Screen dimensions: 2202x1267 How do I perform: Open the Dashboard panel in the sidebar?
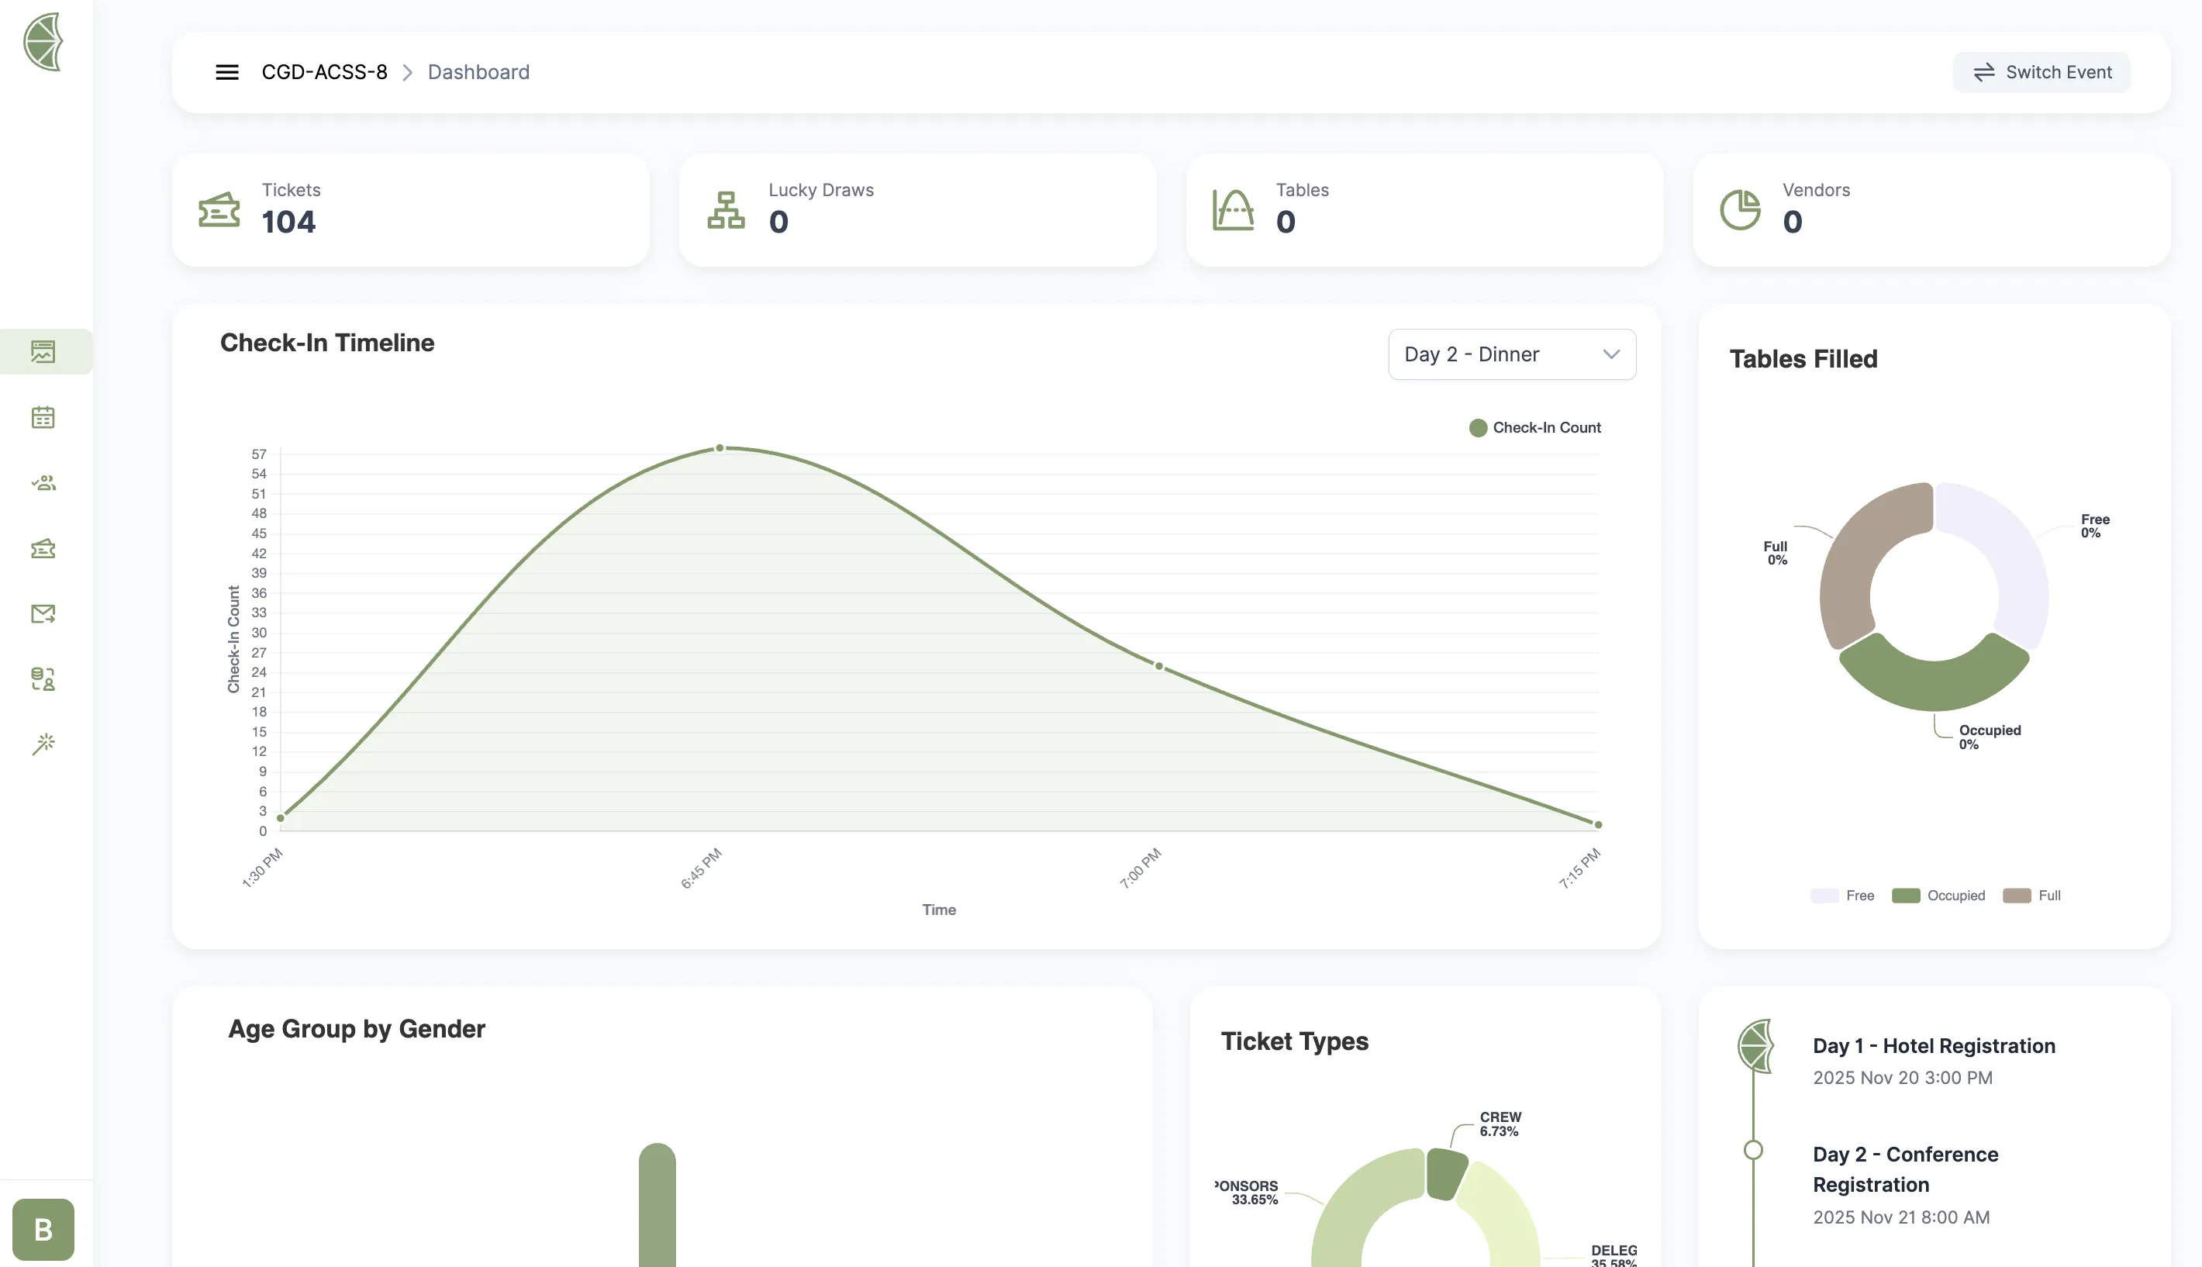tap(43, 351)
